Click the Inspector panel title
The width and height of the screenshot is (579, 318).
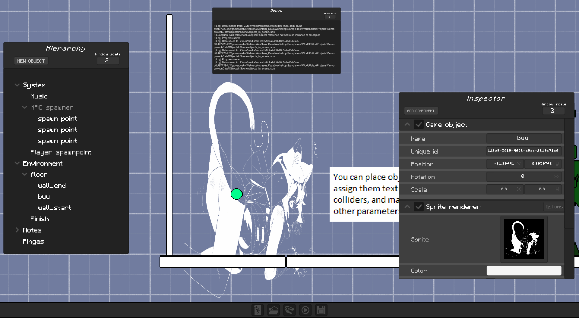486,98
